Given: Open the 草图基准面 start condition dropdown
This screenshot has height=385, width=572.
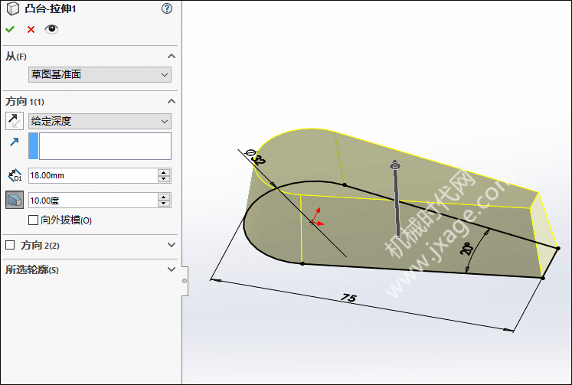Looking at the screenshot, I should 100,74.
